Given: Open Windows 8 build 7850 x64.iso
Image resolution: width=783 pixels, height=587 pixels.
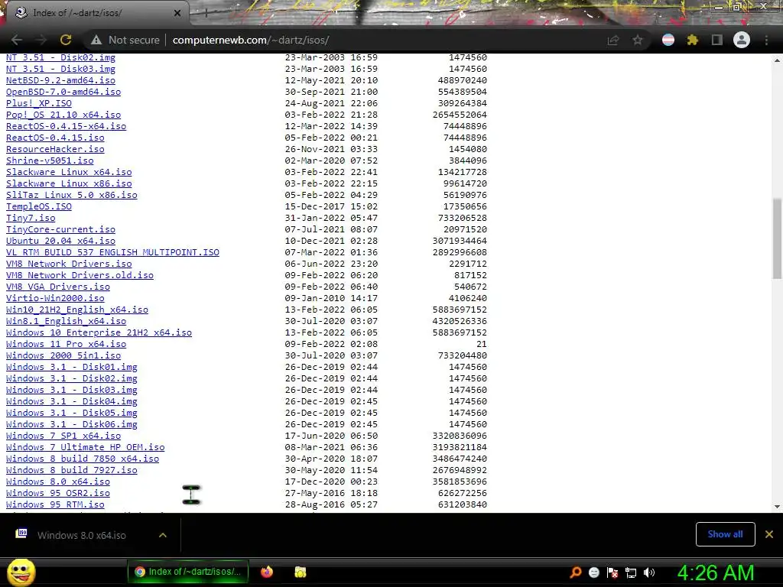Looking at the screenshot, I should 83,459.
